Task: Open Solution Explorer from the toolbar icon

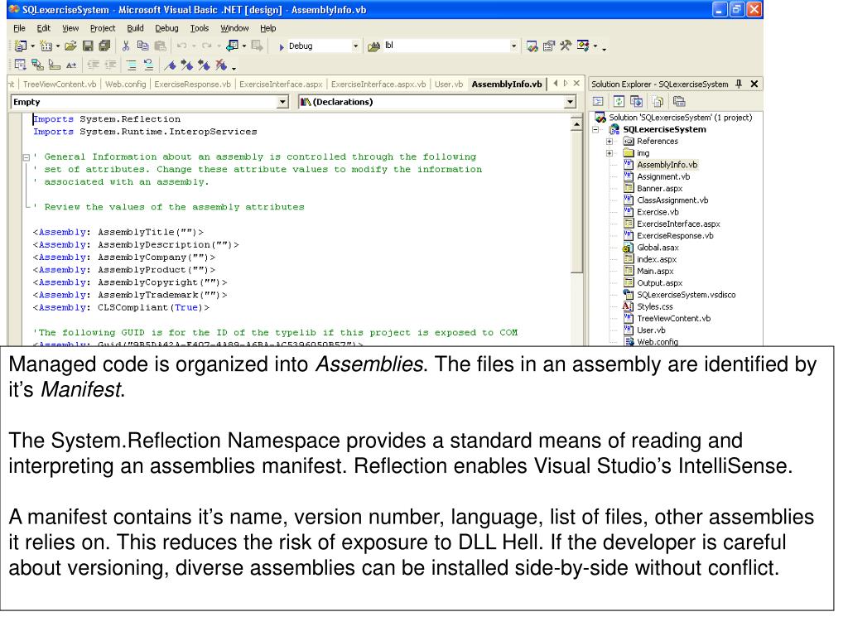Action: pos(532,46)
